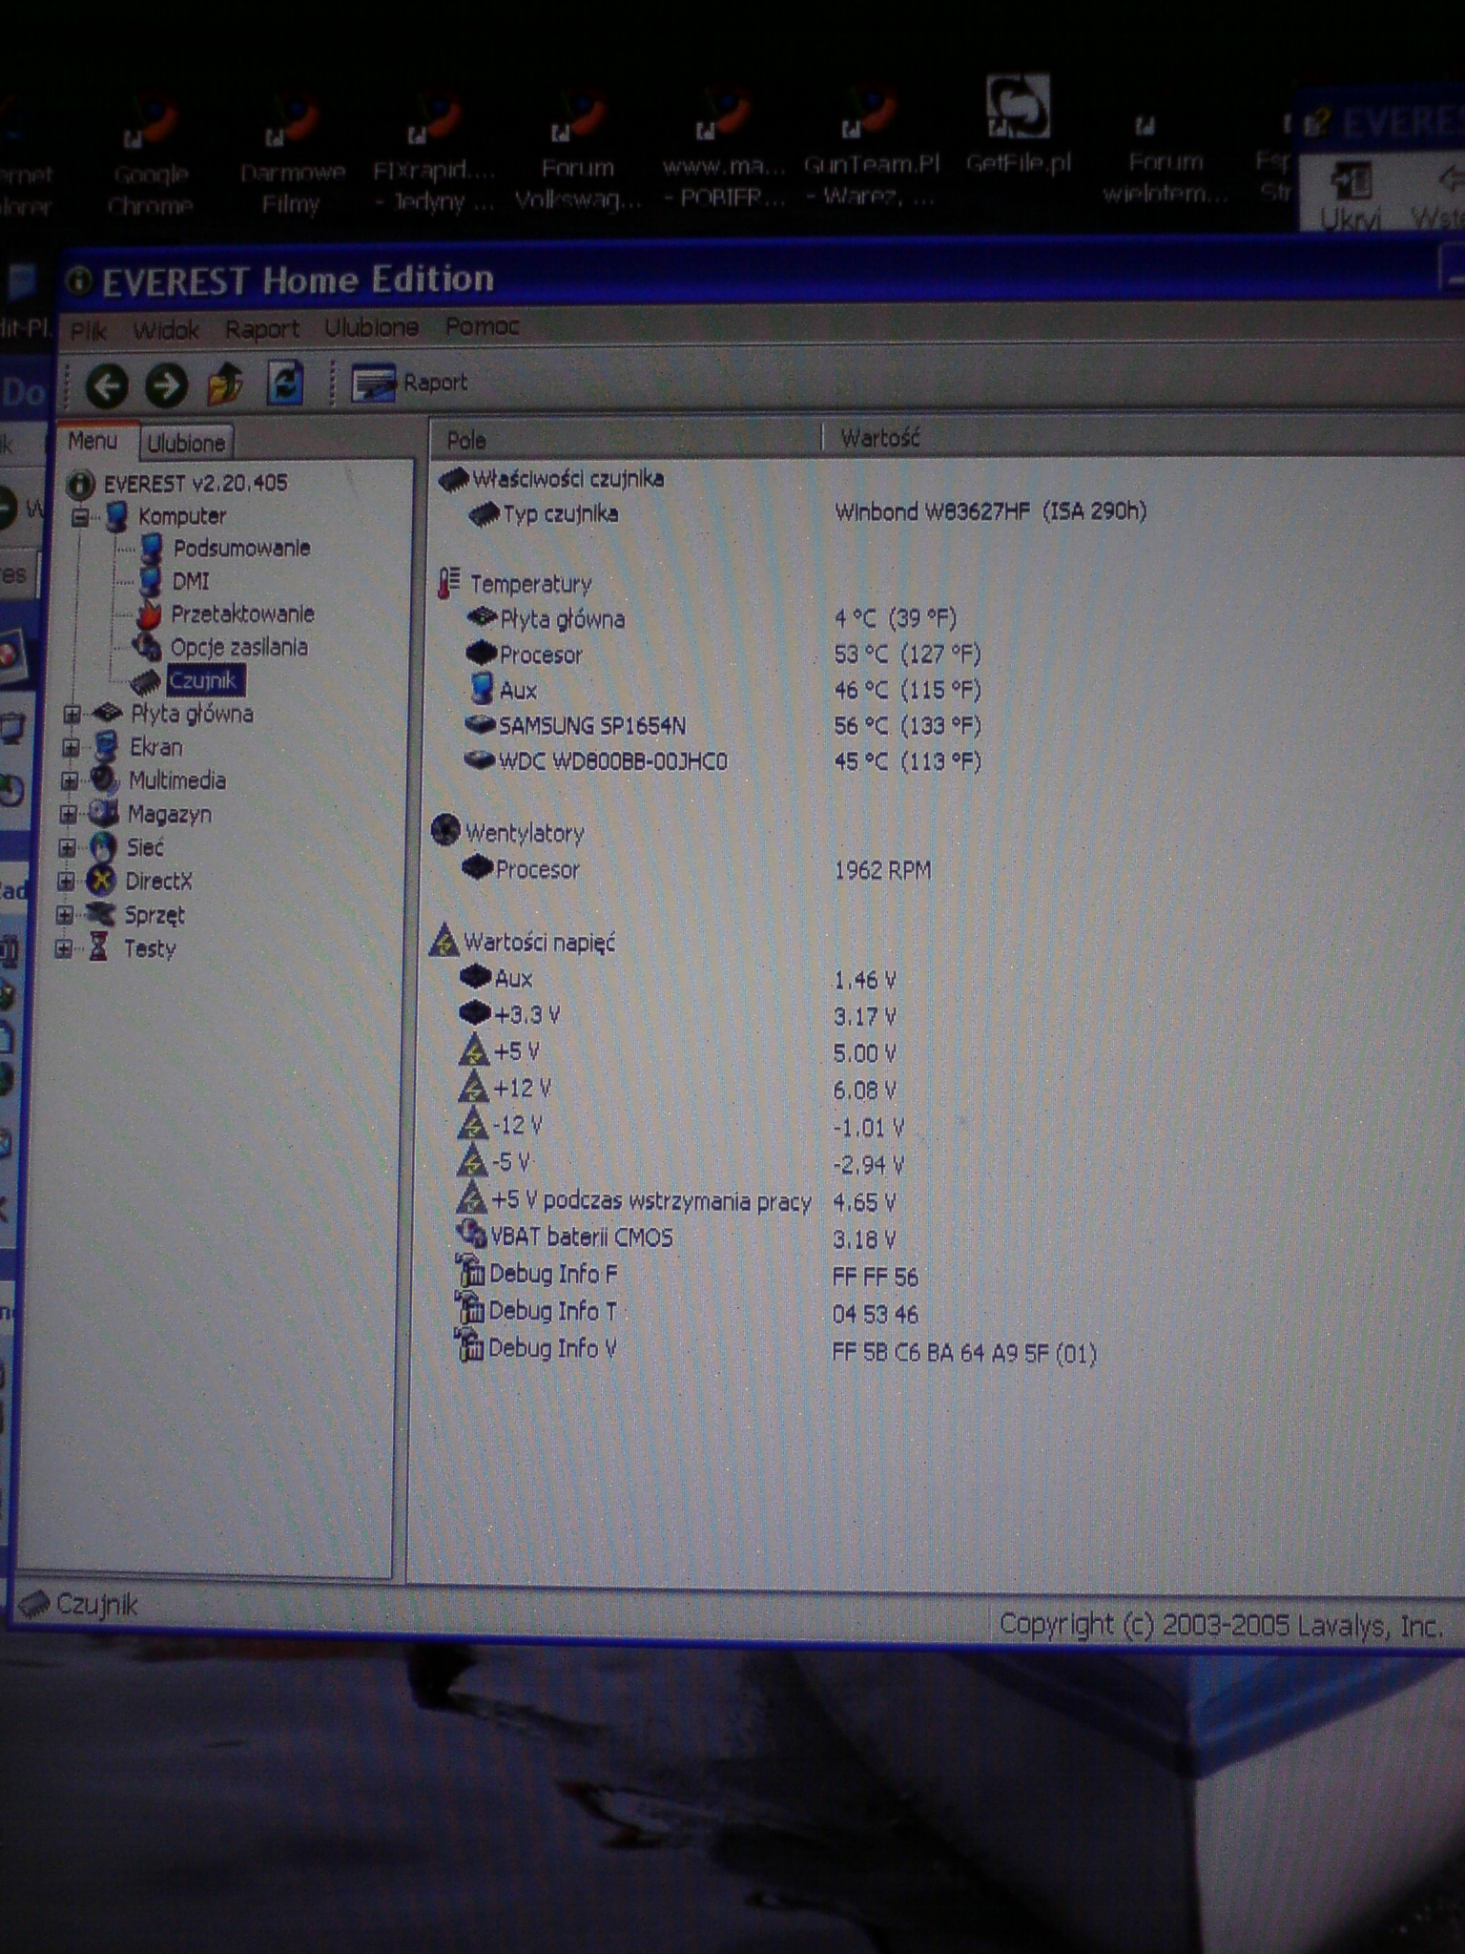Expand the Ekran tree branch

coord(71,747)
